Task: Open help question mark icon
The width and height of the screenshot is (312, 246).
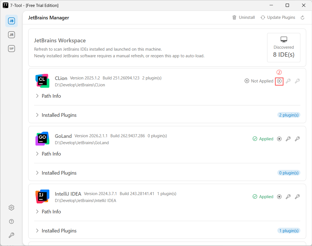Action: pyautogui.click(x=11, y=221)
